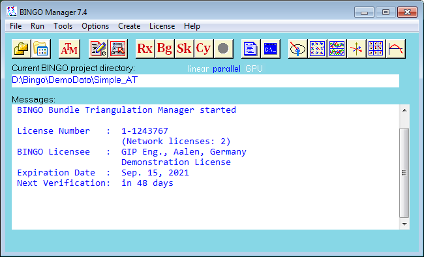The width and height of the screenshot is (424, 257).
Task: Click the gray circle stop icon
Action: click(223, 49)
